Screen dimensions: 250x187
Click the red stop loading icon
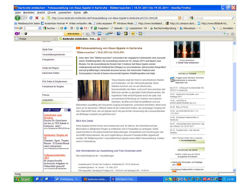37,18
